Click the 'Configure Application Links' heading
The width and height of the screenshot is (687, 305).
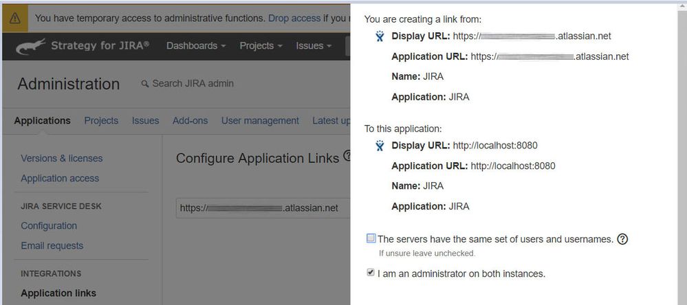[x=258, y=159]
